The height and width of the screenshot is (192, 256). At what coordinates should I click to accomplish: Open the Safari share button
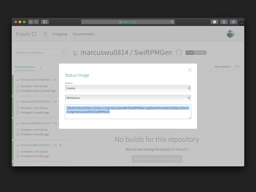point(224,22)
